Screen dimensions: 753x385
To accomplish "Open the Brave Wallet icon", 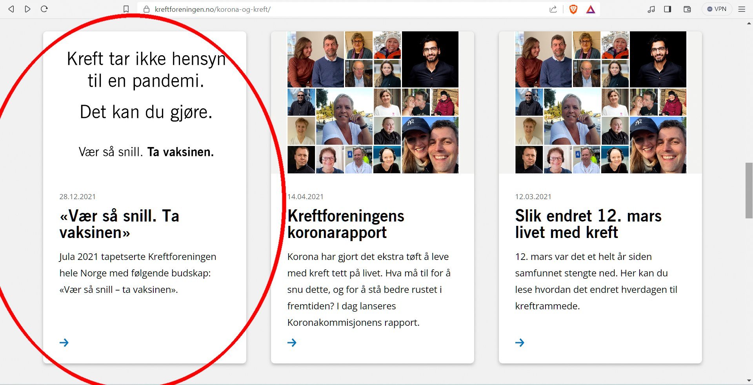I will [x=687, y=9].
